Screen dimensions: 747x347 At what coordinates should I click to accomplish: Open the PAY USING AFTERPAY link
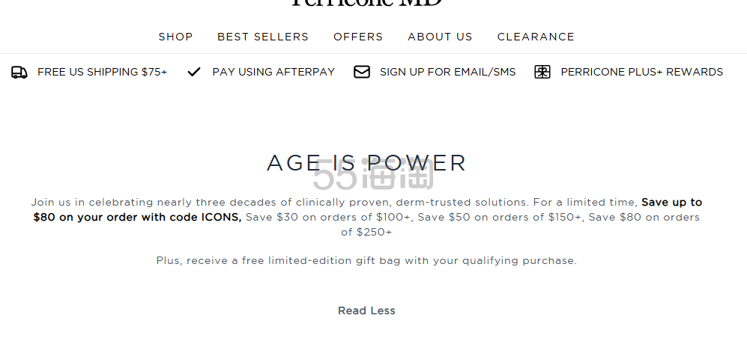pyautogui.click(x=273, y=73)
